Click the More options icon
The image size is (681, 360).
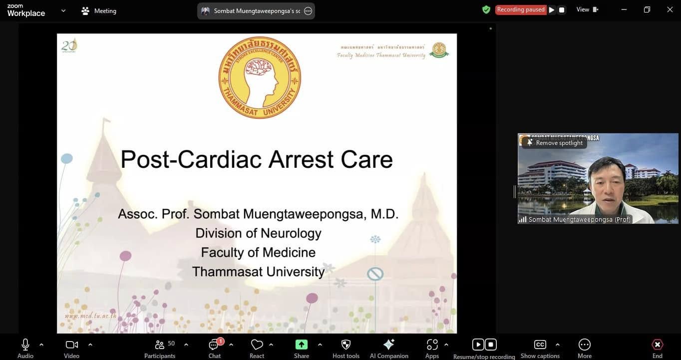coord(584,345)
